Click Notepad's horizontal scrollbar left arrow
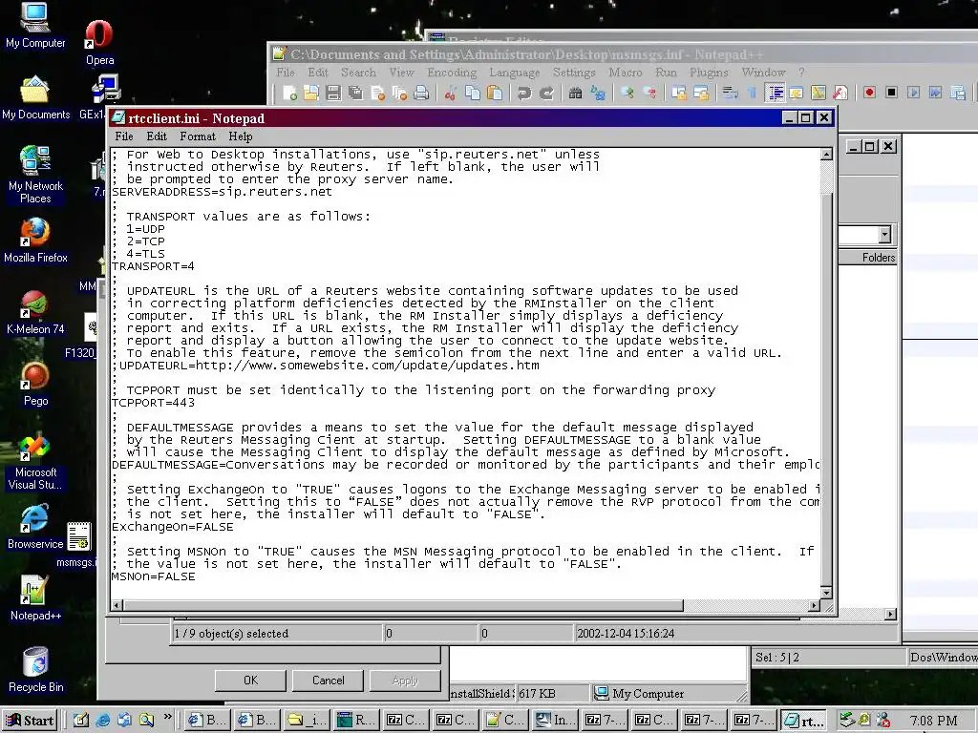This screenshot has width=978, height=733. [x=117, y=605]
